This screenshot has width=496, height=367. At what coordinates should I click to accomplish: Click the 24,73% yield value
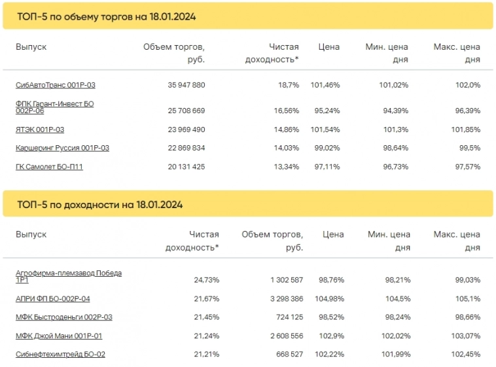click(x=206, y=280)
